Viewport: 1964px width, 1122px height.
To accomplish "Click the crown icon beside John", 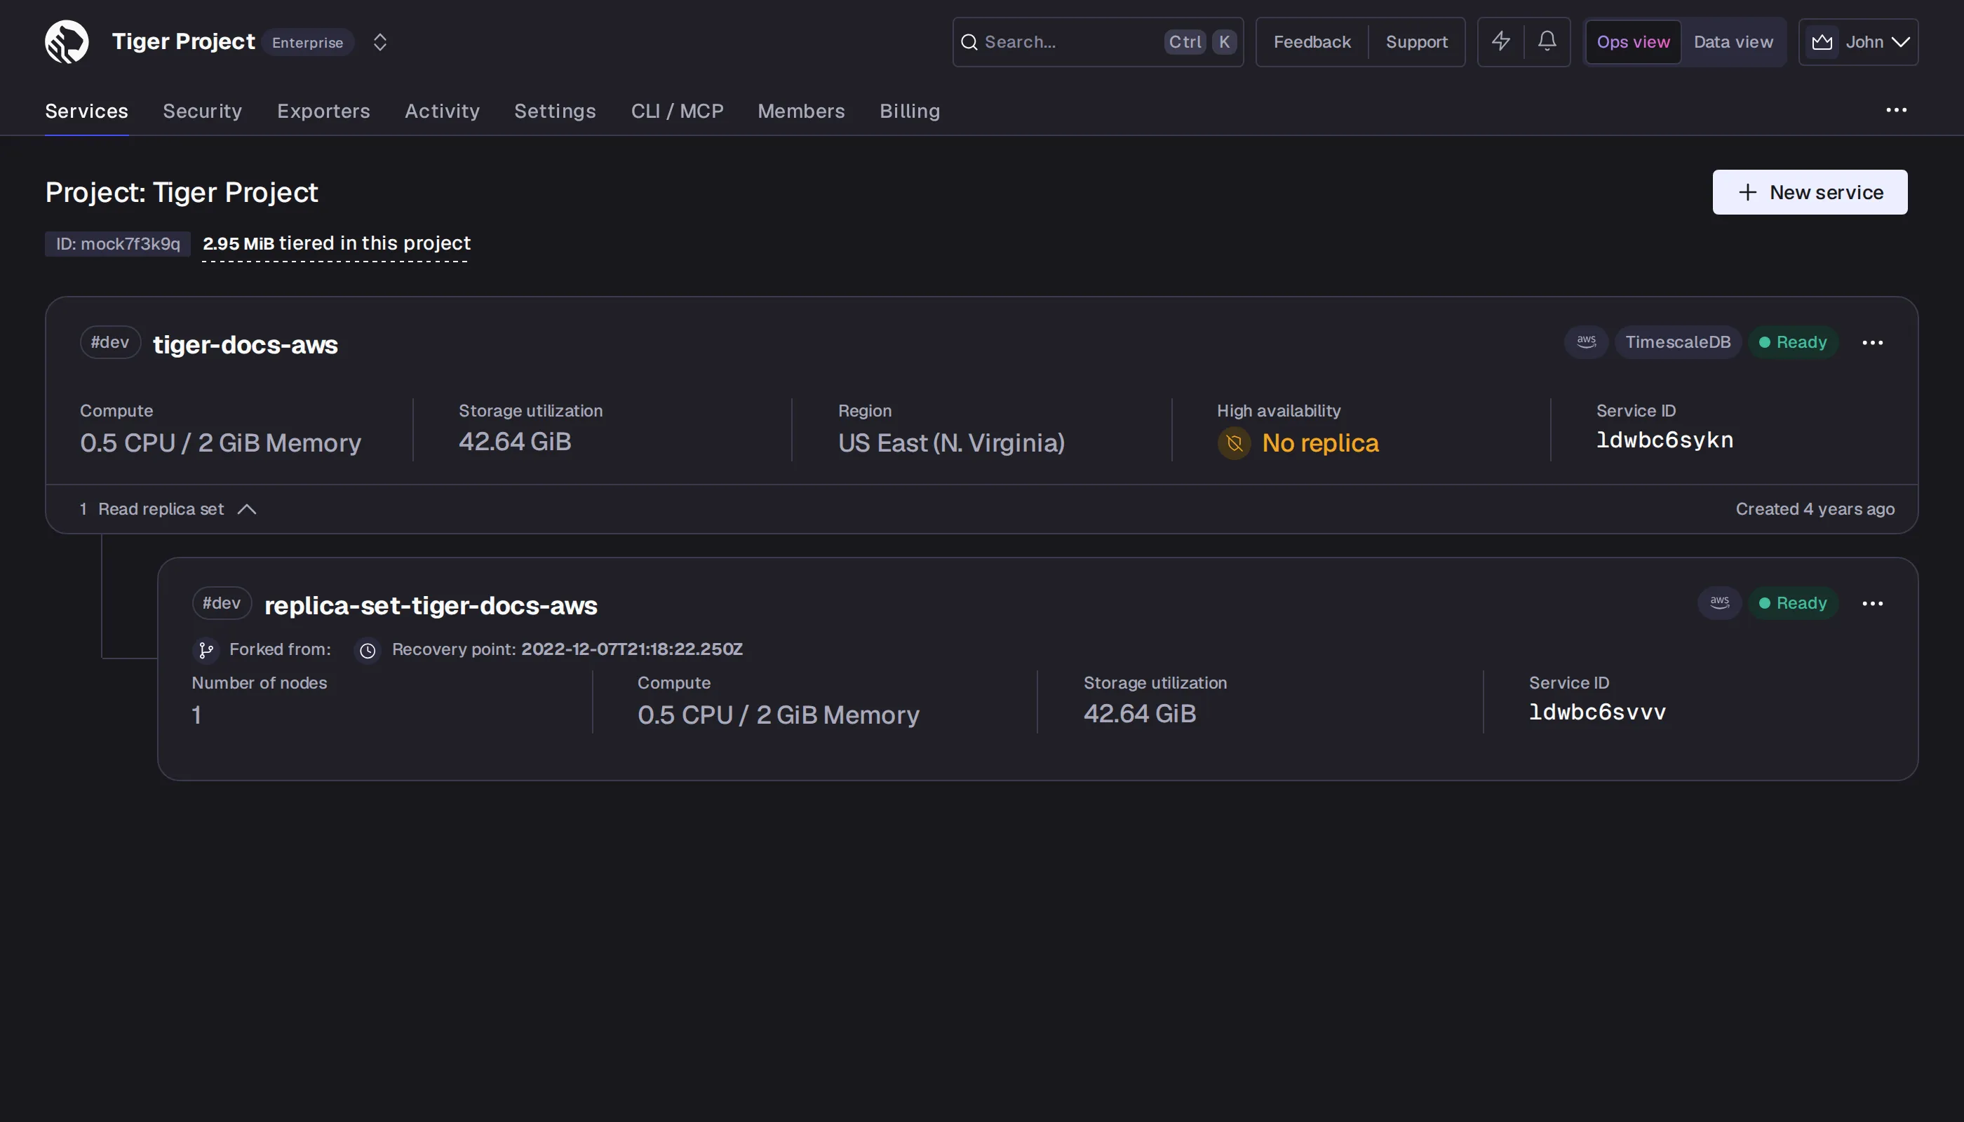I will (x=1822, y=41).
